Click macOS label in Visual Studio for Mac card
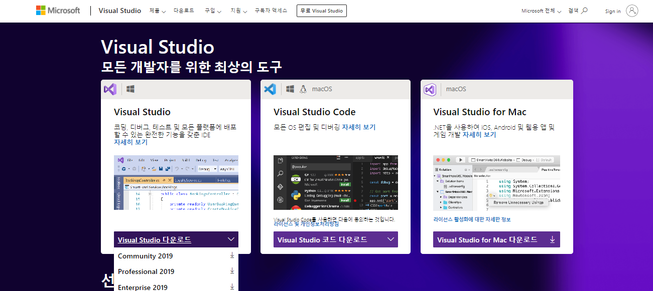The height and width of the screenshot is (291, 653). 456,89
